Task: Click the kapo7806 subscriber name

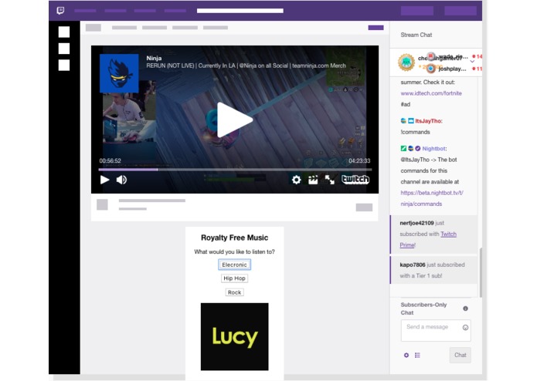Action: 413,265
